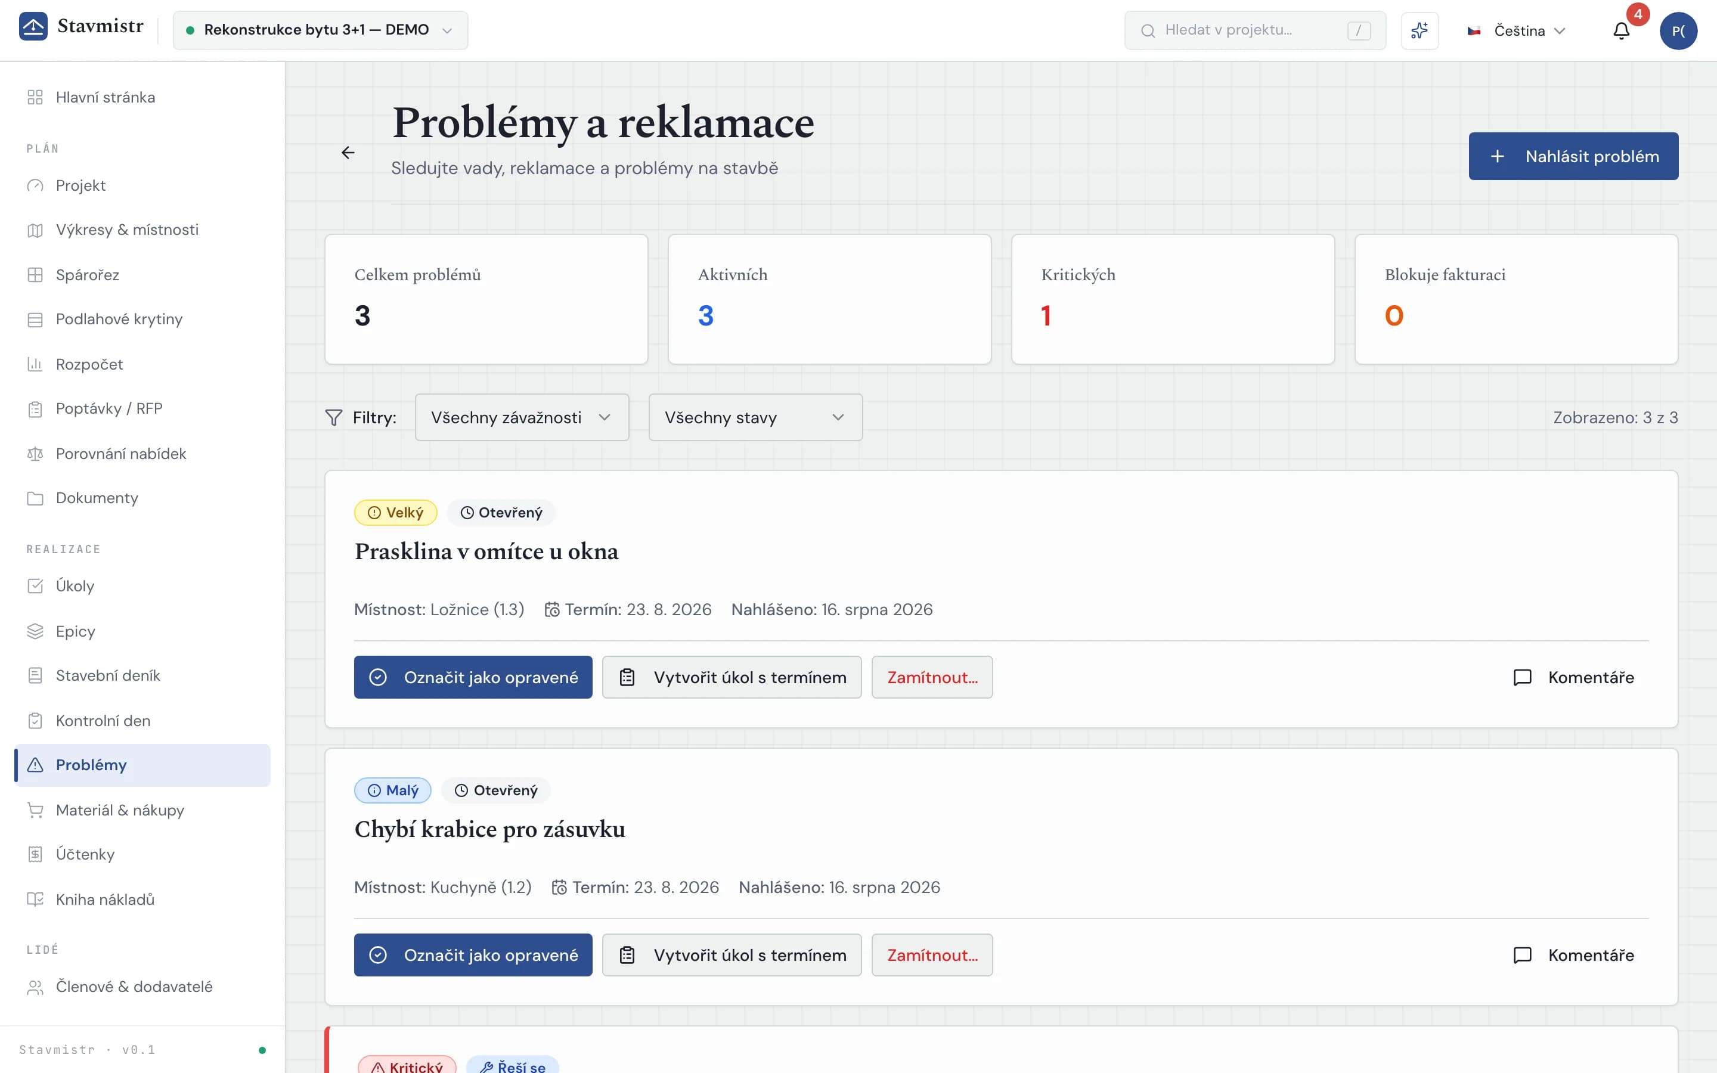Click the Blokuje fakturaci stat card
Viewport: 1717px width, 1073px height.
pos(1515,299)
